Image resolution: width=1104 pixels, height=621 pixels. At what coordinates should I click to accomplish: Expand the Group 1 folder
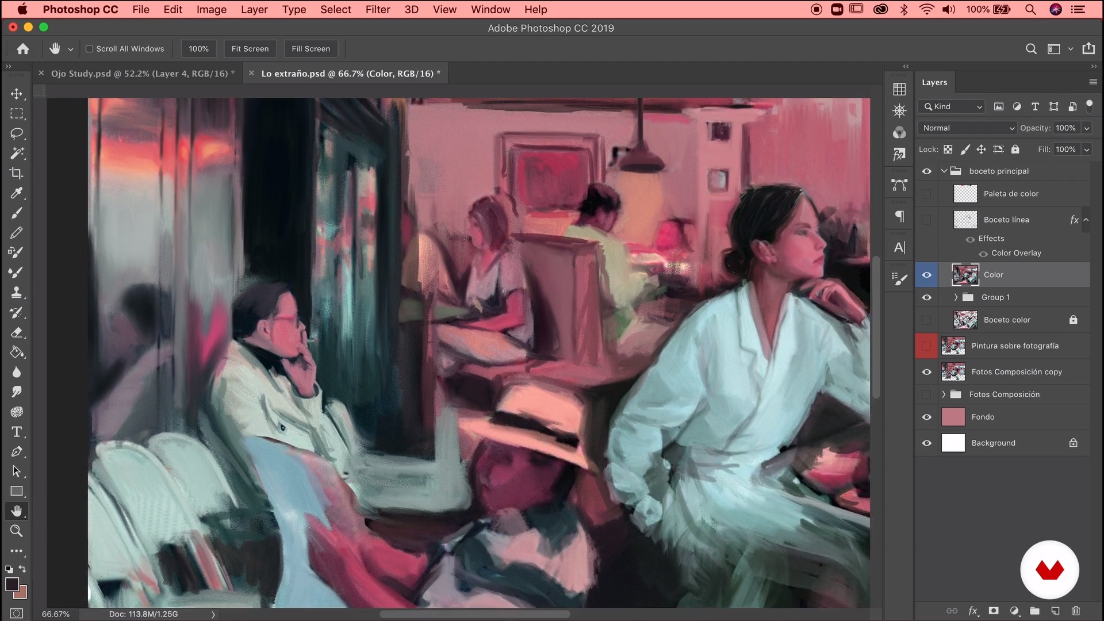(956, 297)
